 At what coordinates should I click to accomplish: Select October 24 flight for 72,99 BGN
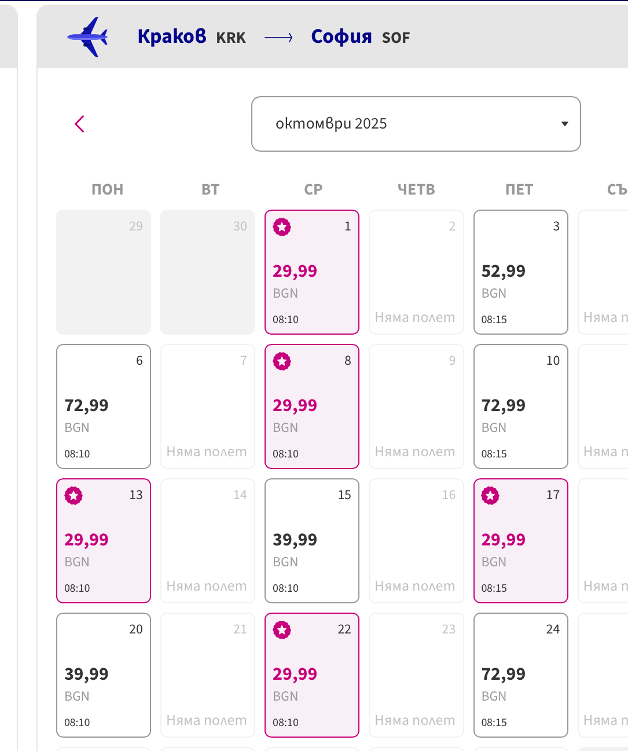point(520,675)
